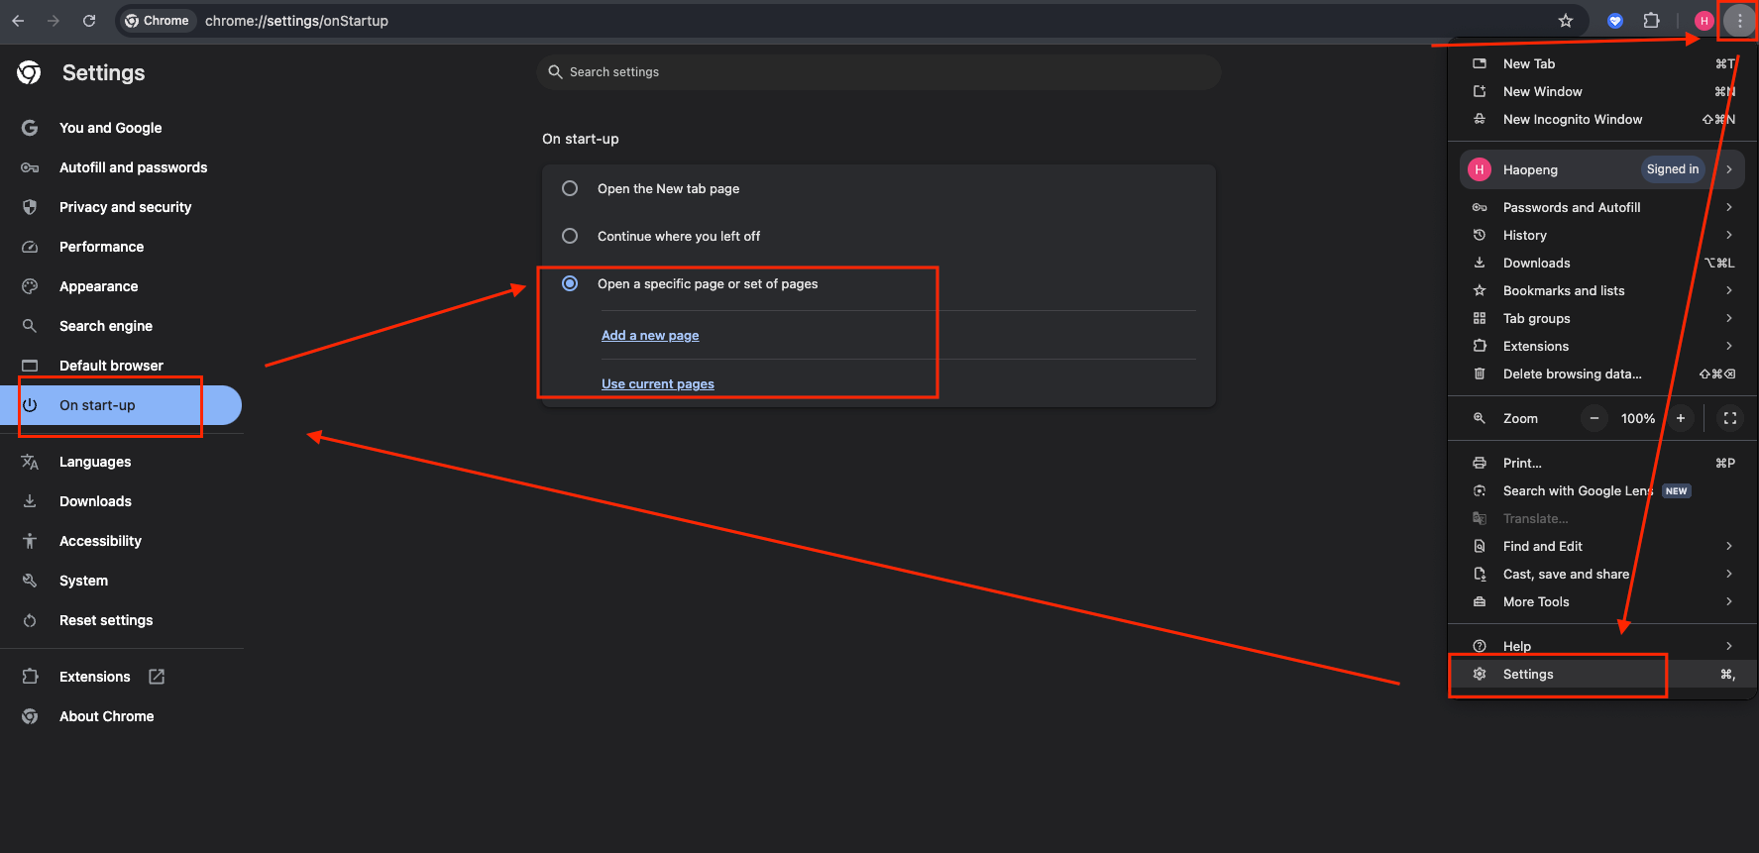Screen dimensions: 1759x853
Task: Open Downloads from the Chrome menu
Action: (1601, 263)
